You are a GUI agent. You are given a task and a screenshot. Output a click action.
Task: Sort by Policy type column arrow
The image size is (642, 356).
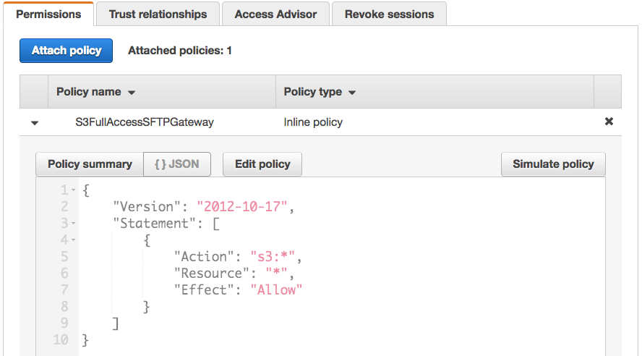(352, 93)
